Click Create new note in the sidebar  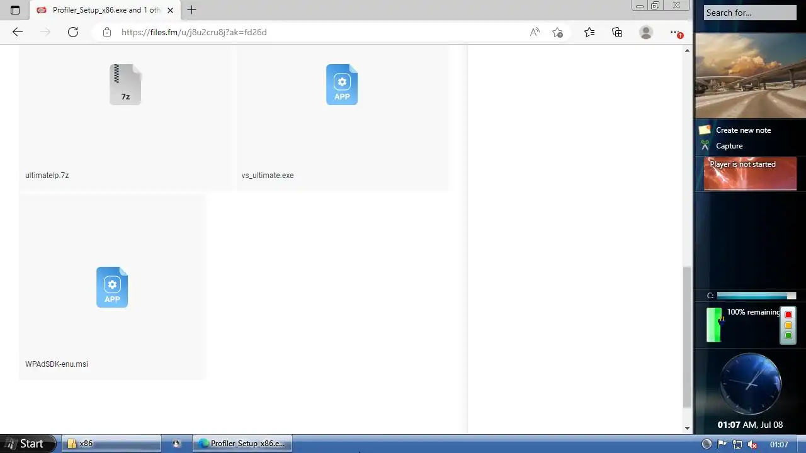click(743, 130)
